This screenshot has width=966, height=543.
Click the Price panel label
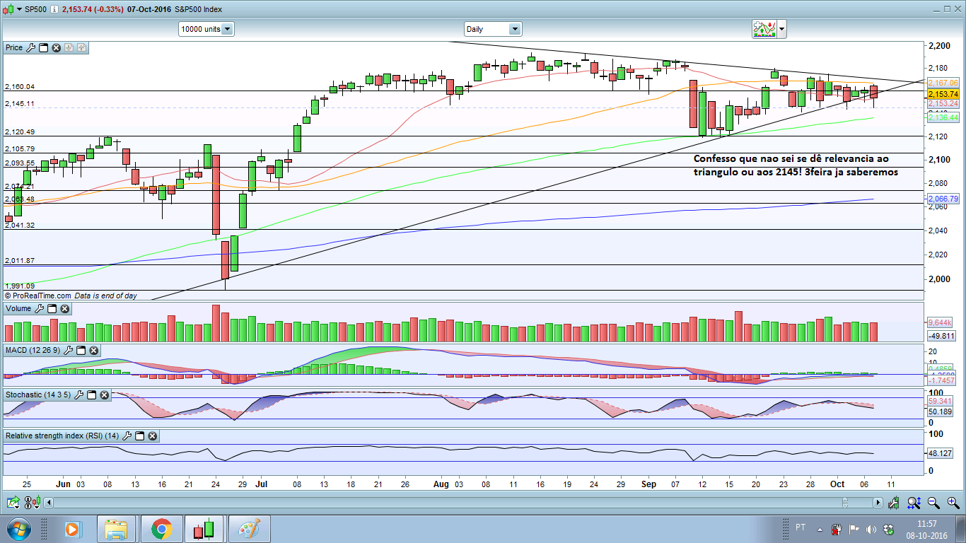point(14,48)
